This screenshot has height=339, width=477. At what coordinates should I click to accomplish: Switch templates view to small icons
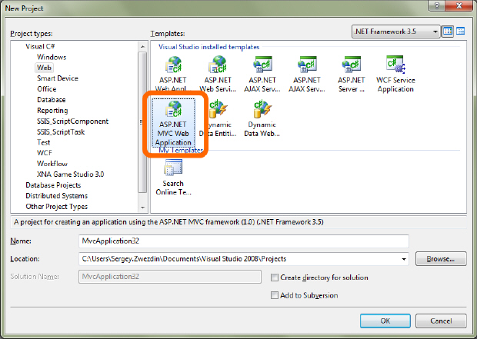tap(460, 32)
